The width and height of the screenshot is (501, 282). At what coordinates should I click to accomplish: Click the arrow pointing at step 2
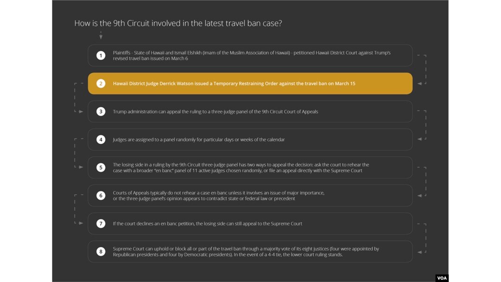coord(419,83)
